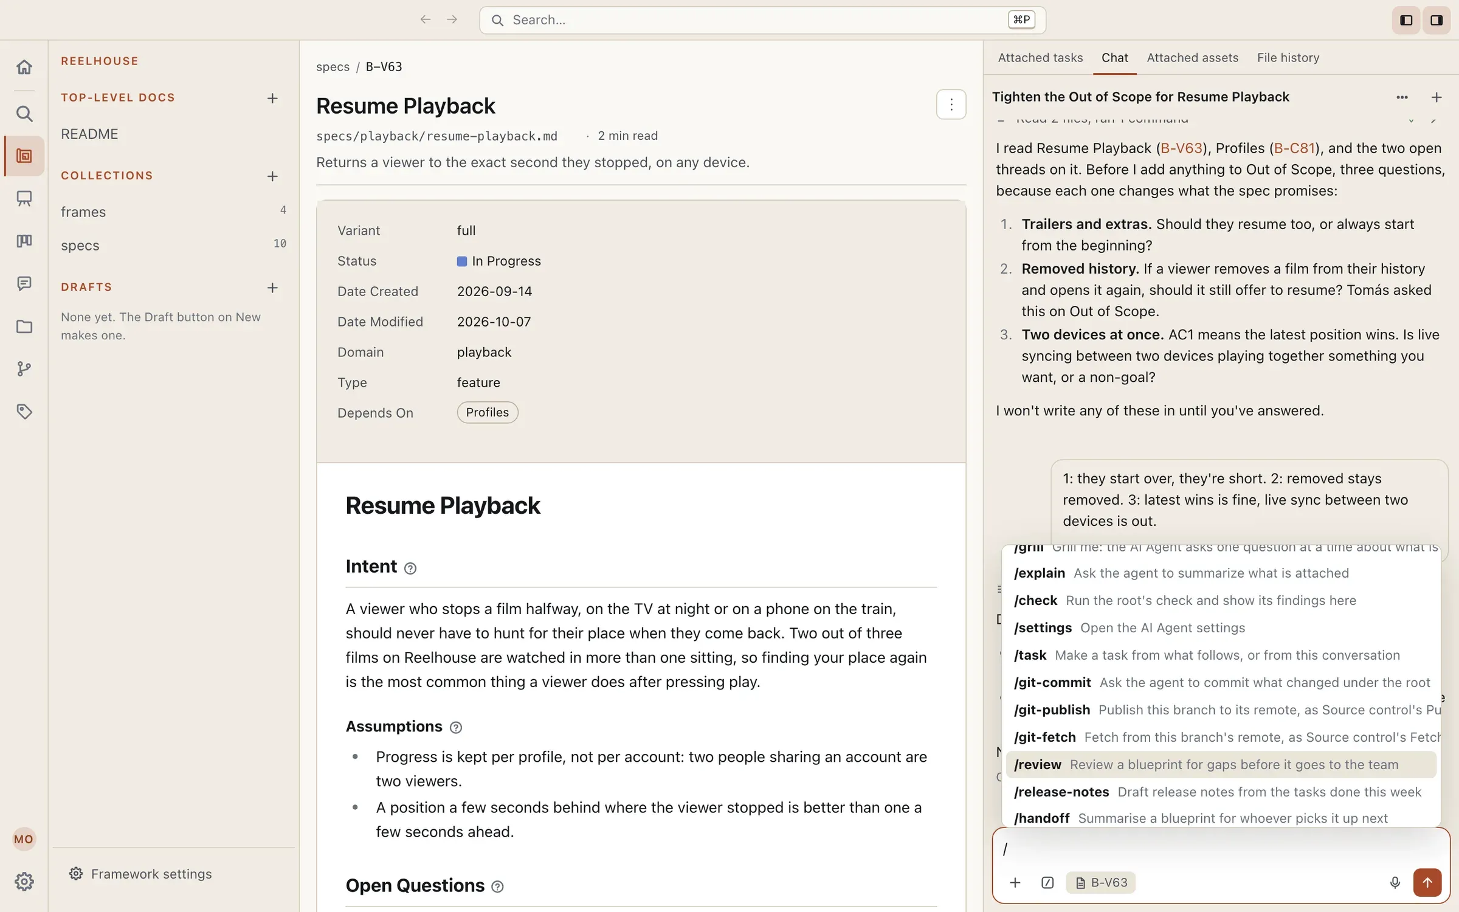This screenshot has width=1459, height=912.
Task: Click the MO user avatar
Action: [24, 839]
